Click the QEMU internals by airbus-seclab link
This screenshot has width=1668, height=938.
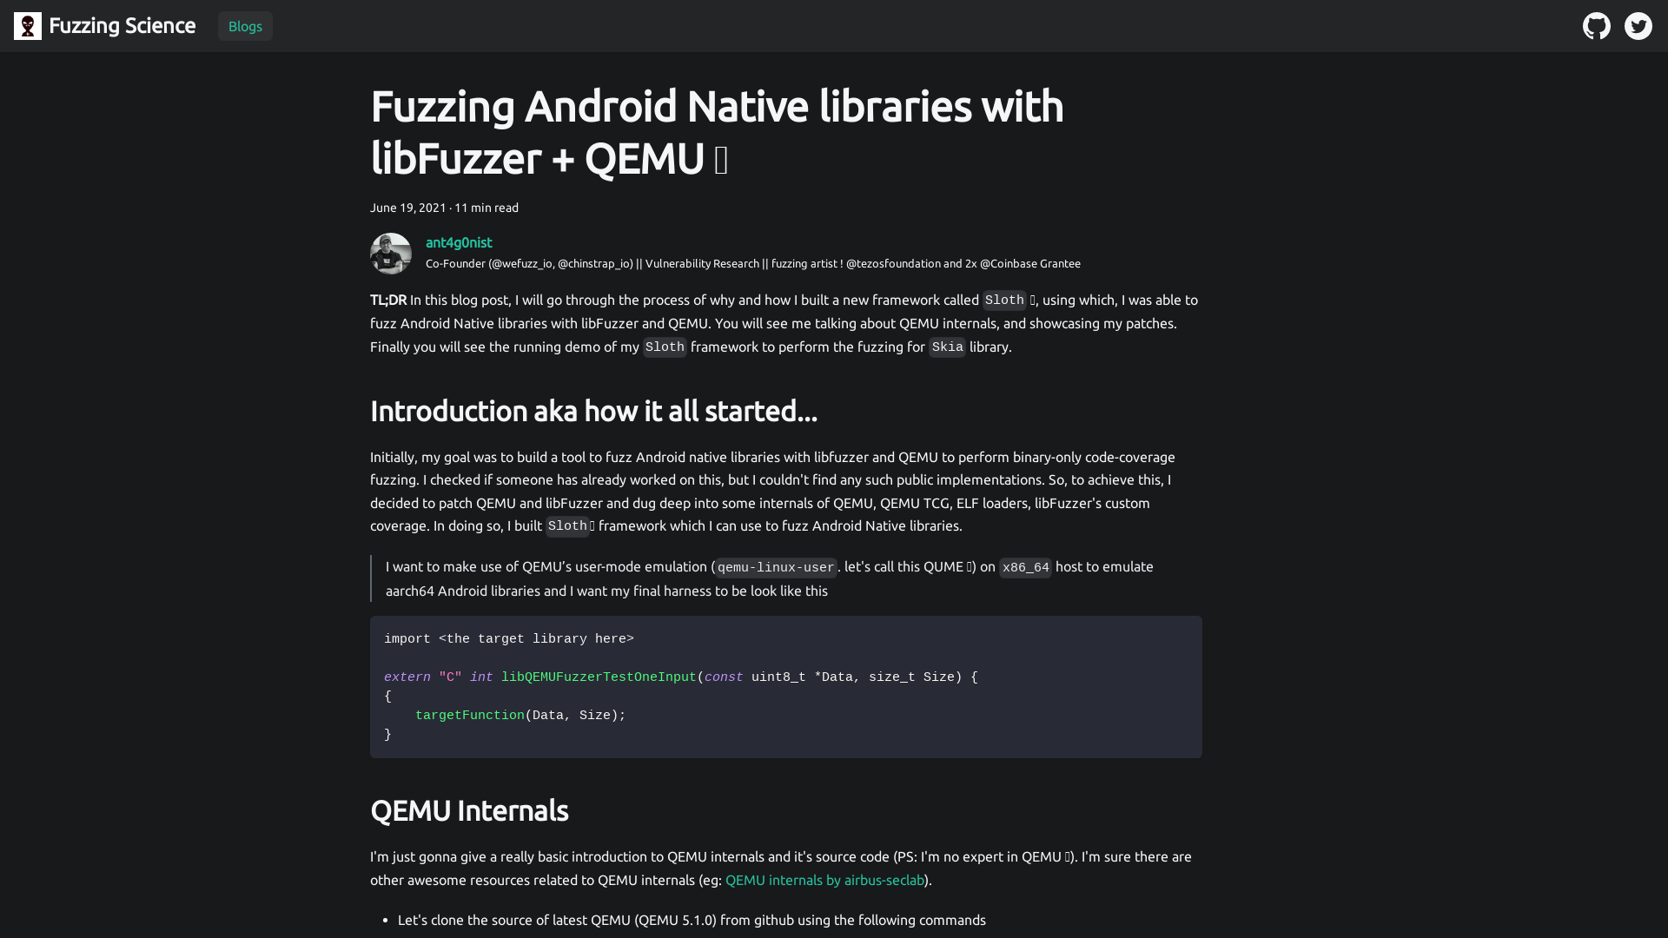823,880
